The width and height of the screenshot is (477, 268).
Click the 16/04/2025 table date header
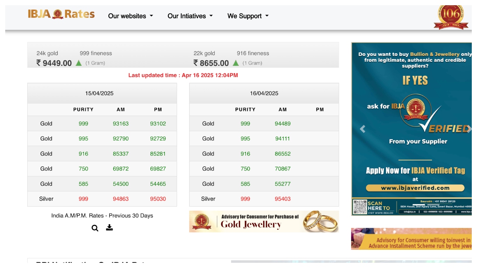pos(264,93)
